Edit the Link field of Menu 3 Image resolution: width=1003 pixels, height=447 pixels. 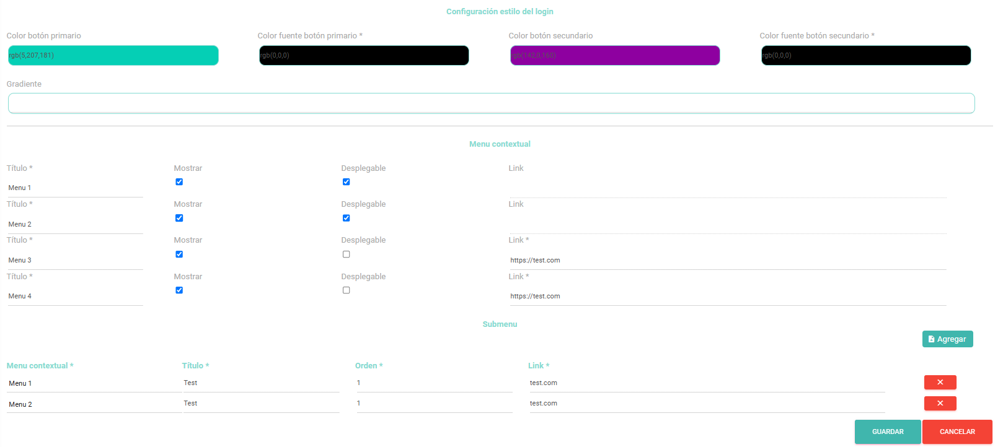pyautogui.click(x=727, y=261)
